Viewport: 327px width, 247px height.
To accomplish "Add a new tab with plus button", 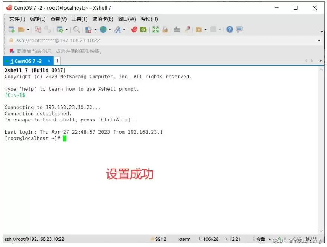I will pos(57,61).
